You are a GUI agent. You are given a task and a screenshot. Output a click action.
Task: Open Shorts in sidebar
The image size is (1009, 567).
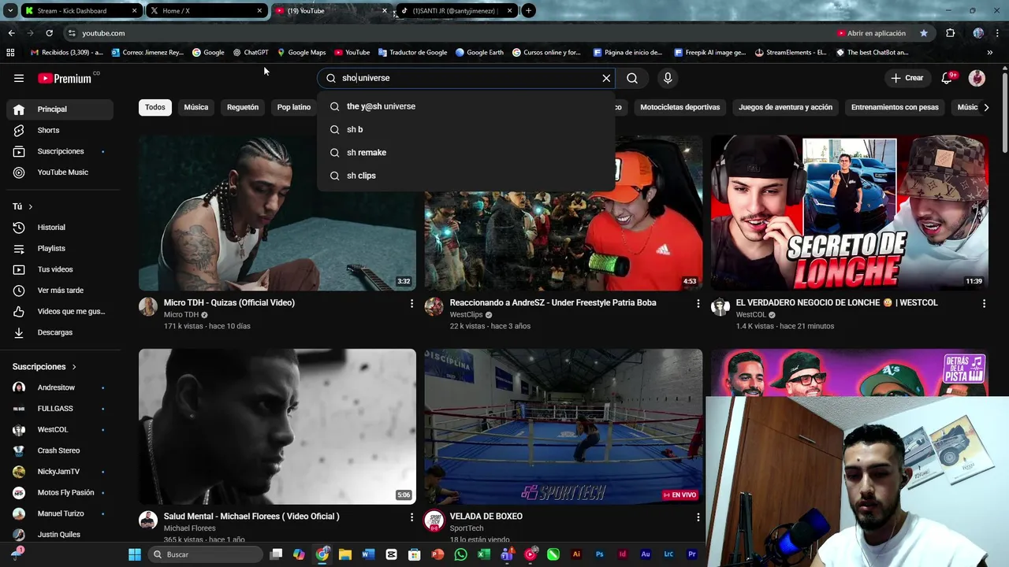60,130
